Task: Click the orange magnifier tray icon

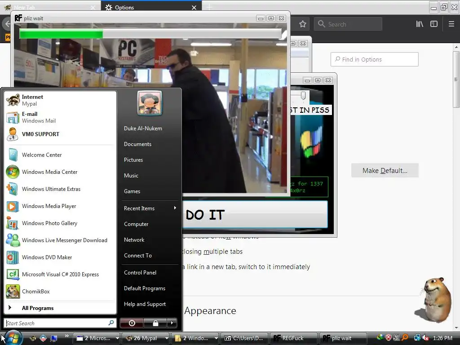Action: point(405,338)
